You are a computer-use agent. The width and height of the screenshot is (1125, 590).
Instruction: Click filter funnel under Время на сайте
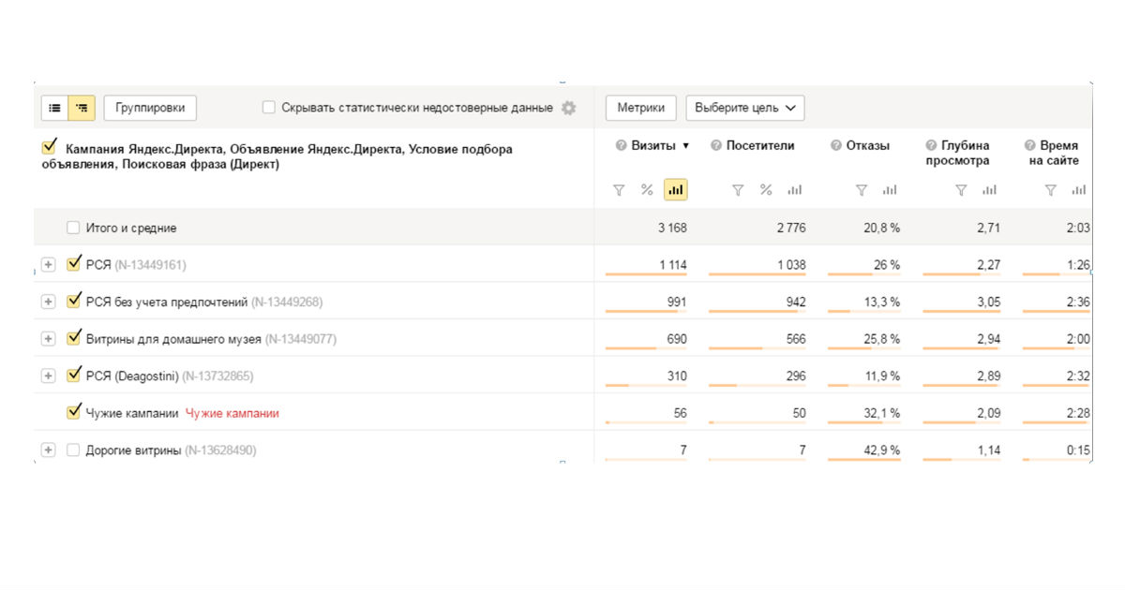point(1051,190)
